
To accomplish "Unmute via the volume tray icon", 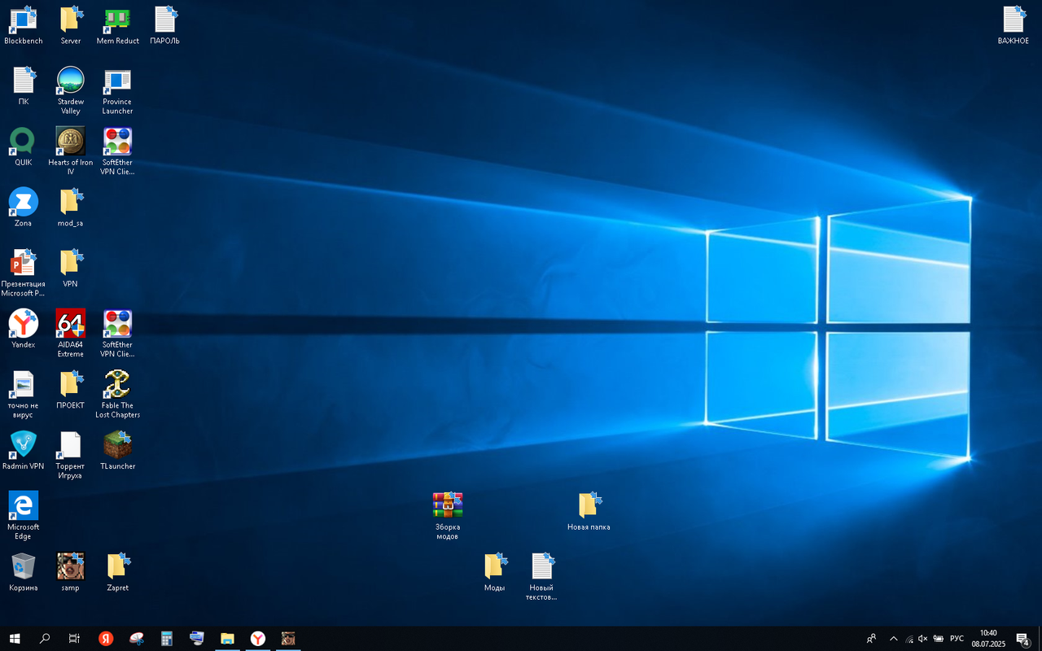I will tap(923, 639).
